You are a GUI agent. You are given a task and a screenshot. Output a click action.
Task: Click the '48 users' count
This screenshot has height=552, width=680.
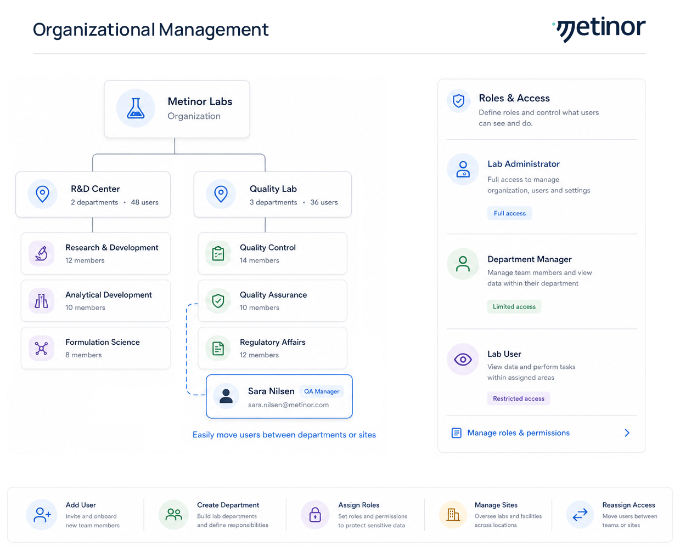[x=145, y=202]
